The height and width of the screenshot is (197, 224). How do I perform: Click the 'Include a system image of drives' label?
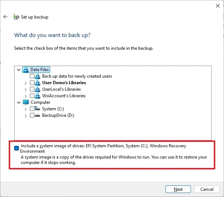pos(103,148)
